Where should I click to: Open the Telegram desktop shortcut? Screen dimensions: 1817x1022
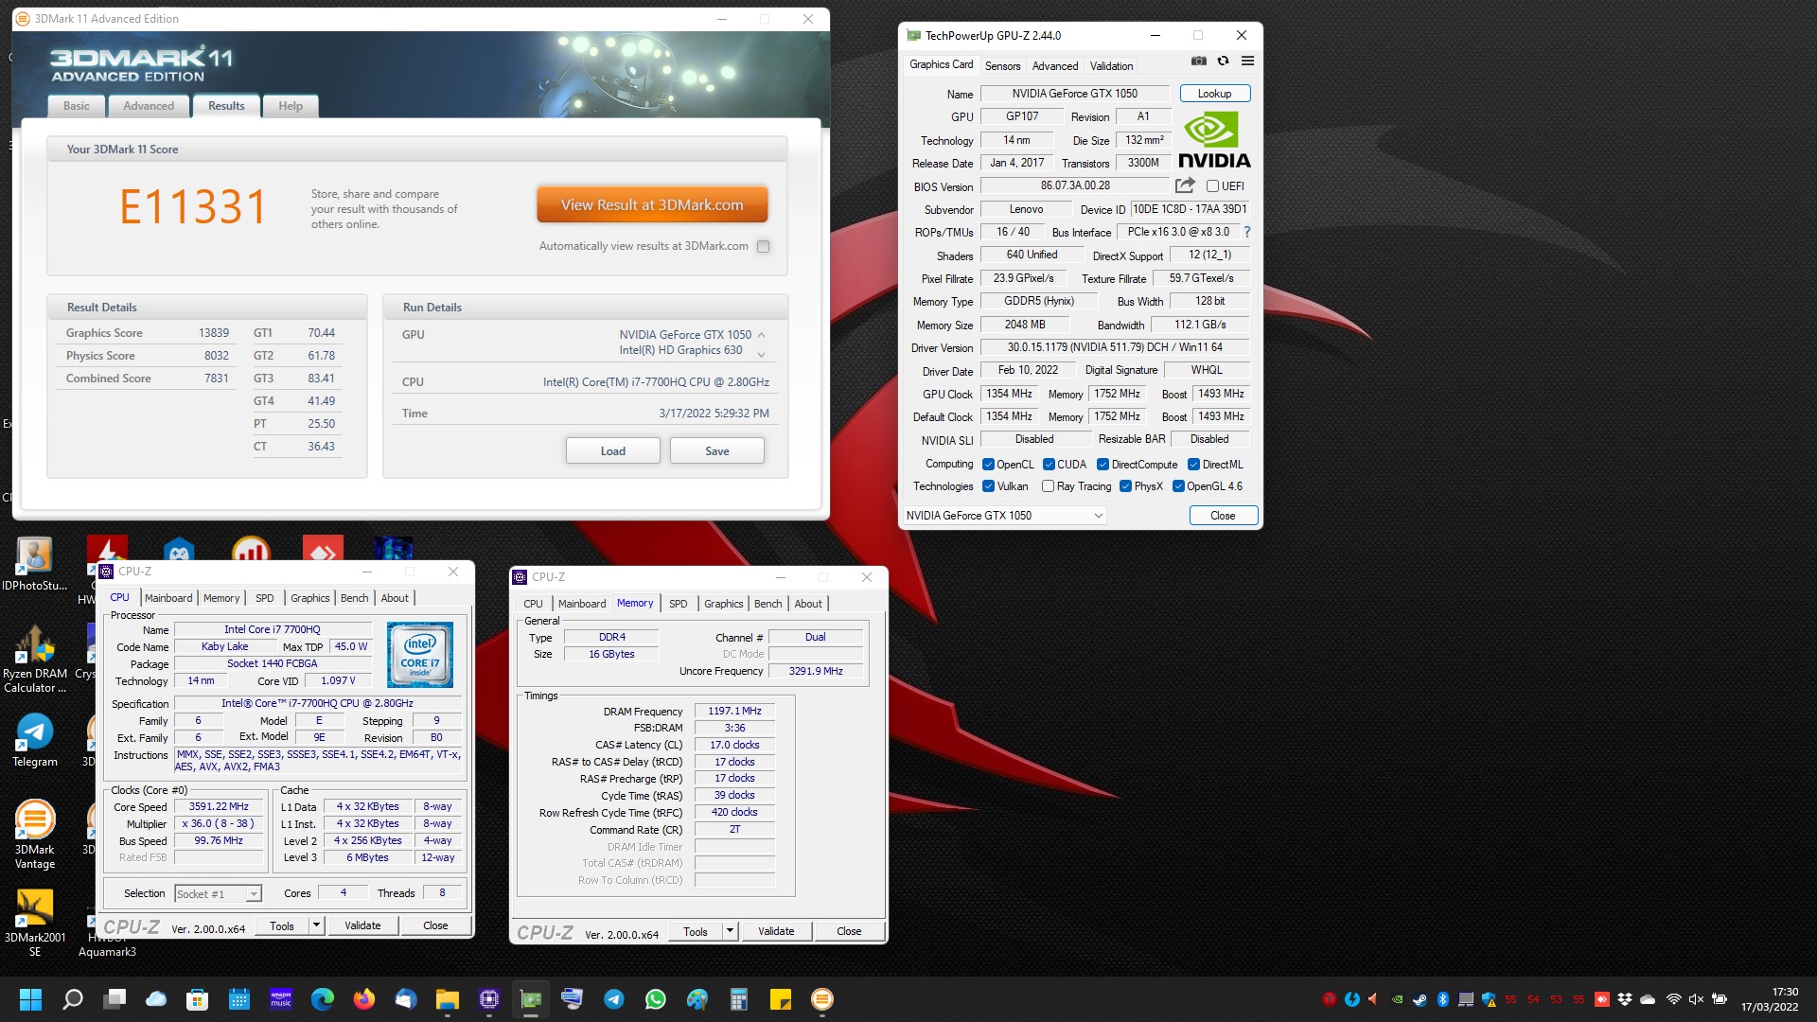point(35,739)
